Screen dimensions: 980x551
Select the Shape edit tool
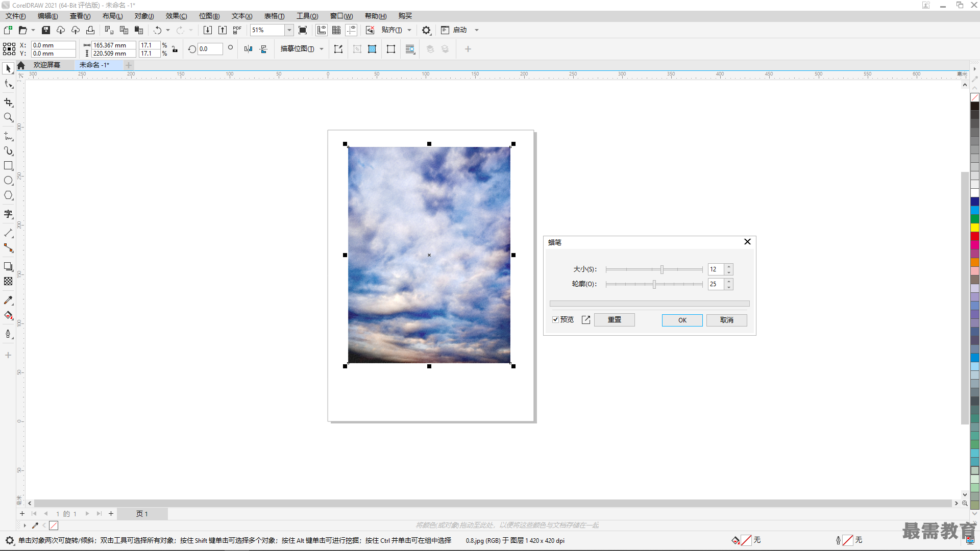click(8, 84)
